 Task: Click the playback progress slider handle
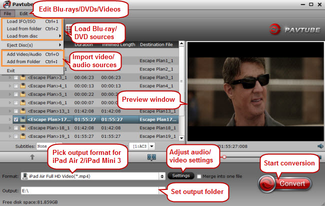click(224, 157)
